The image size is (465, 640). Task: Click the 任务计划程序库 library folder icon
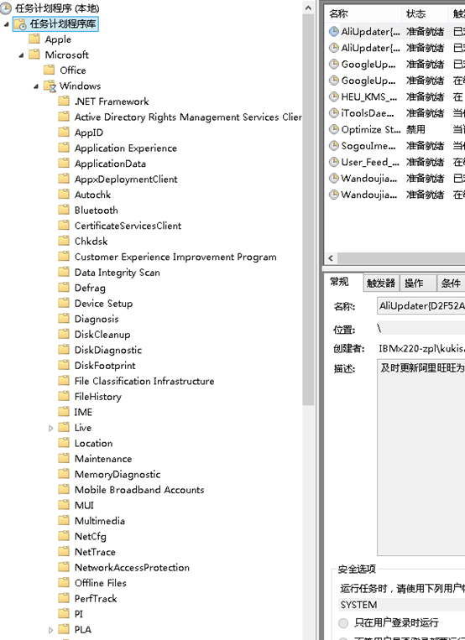click(20, 23)
